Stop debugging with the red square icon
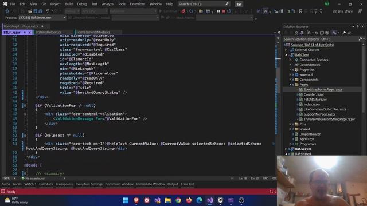This screenshot has width=367, height=206. coord(224,11)
